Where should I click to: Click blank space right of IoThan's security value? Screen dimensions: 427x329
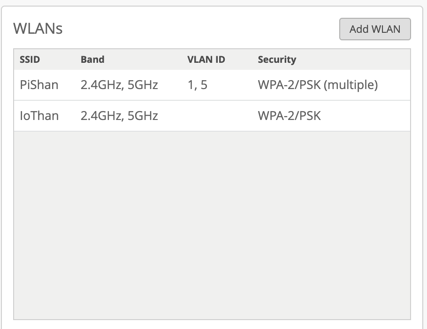pos(366,116)
